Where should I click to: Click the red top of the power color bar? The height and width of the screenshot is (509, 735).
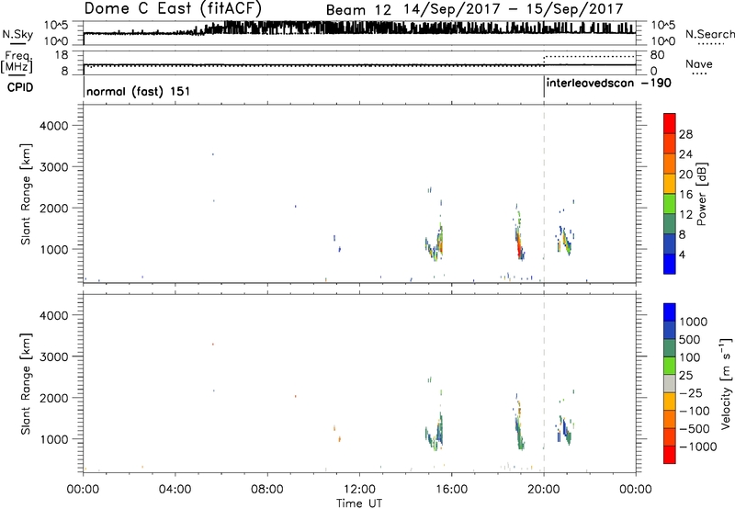point(670,123)
